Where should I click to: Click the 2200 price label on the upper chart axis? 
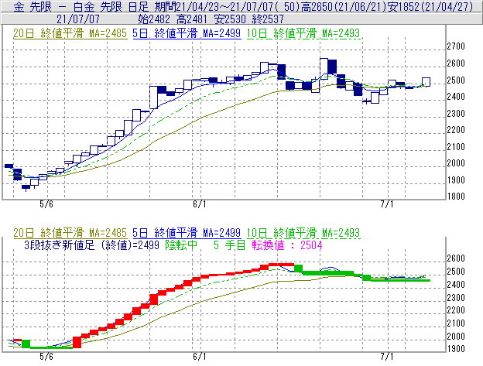click(456, 130)
